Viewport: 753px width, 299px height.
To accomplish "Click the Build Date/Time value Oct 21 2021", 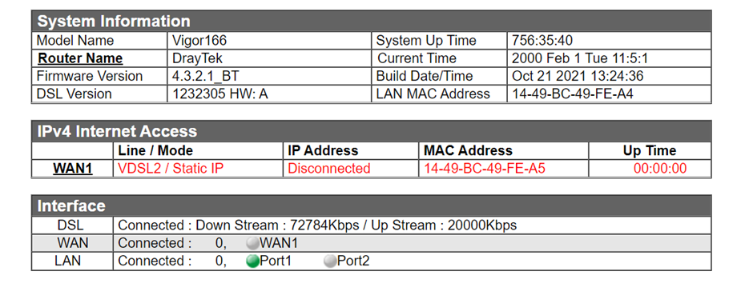I will tap(578, 76).
